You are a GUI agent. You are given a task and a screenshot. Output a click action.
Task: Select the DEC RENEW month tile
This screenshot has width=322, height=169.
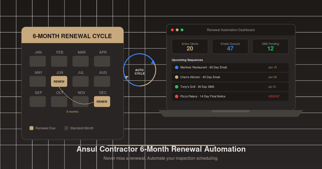pyautogui.click(x=102, y=101)
